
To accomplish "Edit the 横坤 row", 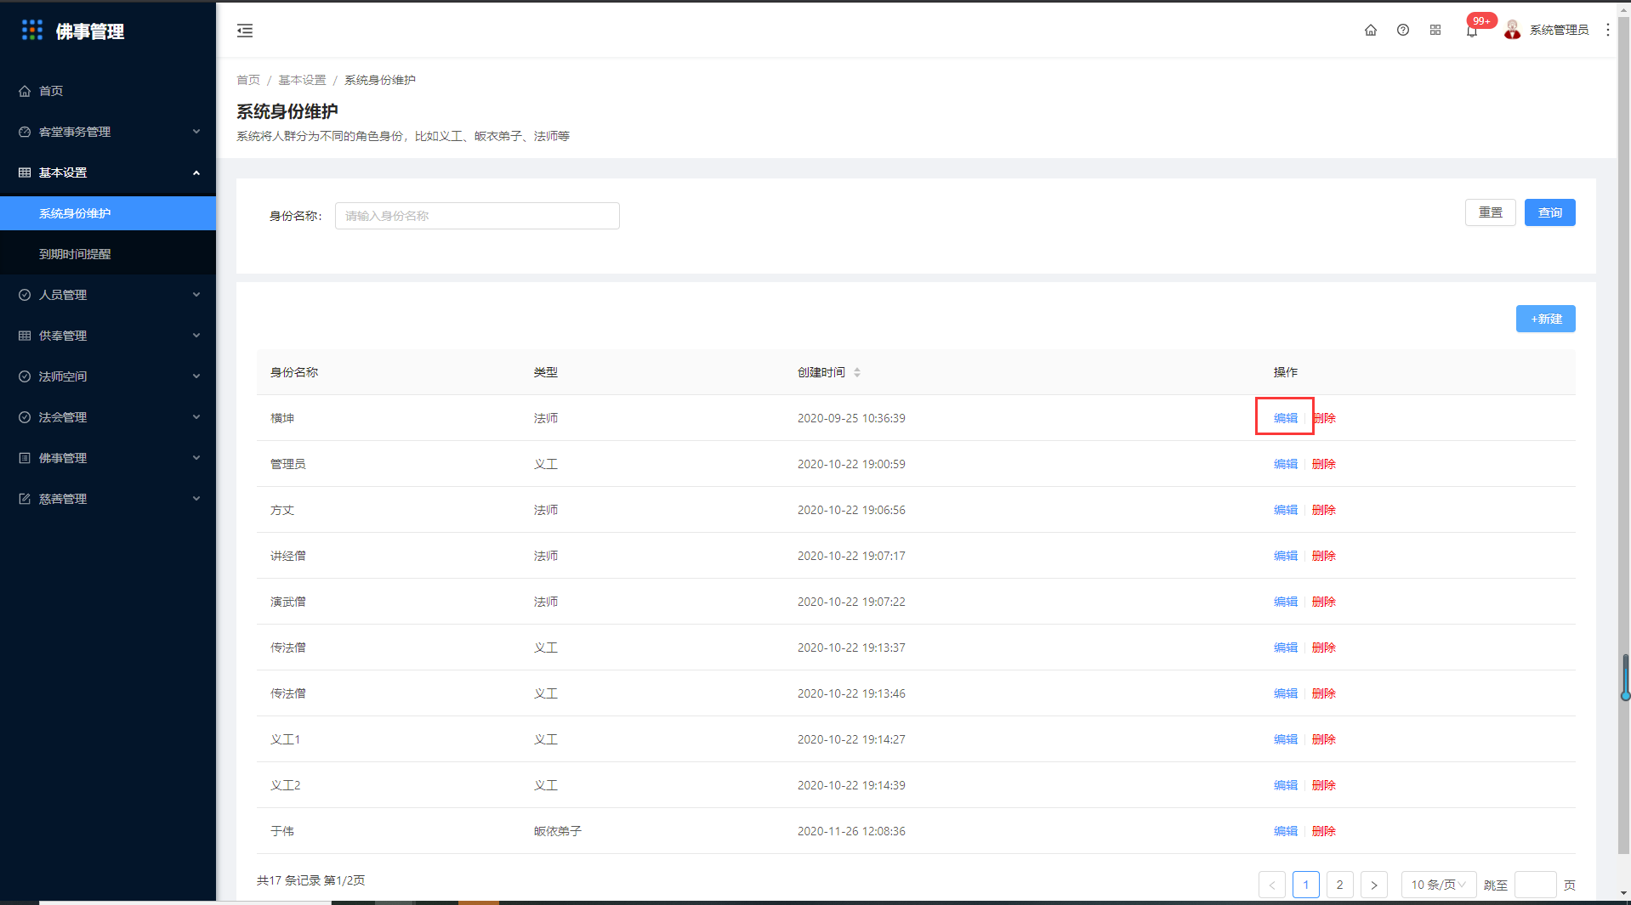I will click(x=1285, y=418).
